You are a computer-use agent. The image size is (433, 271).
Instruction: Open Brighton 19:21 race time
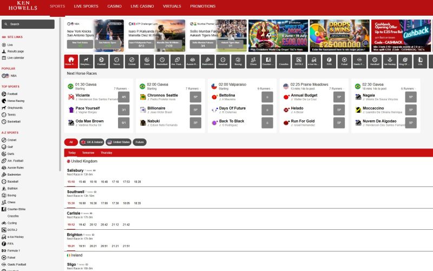click(x=71, y=246)
